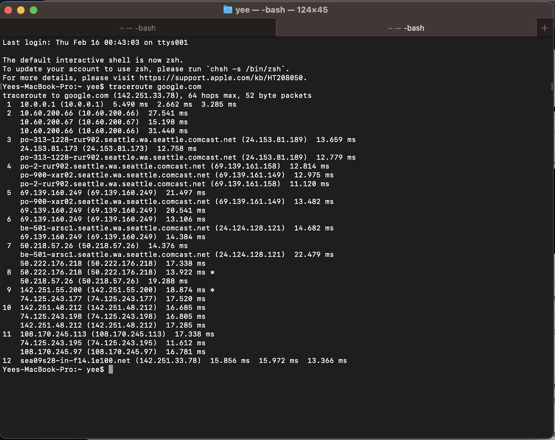Click the 13.659 ms value on hop 3

(x=336, y=140)
